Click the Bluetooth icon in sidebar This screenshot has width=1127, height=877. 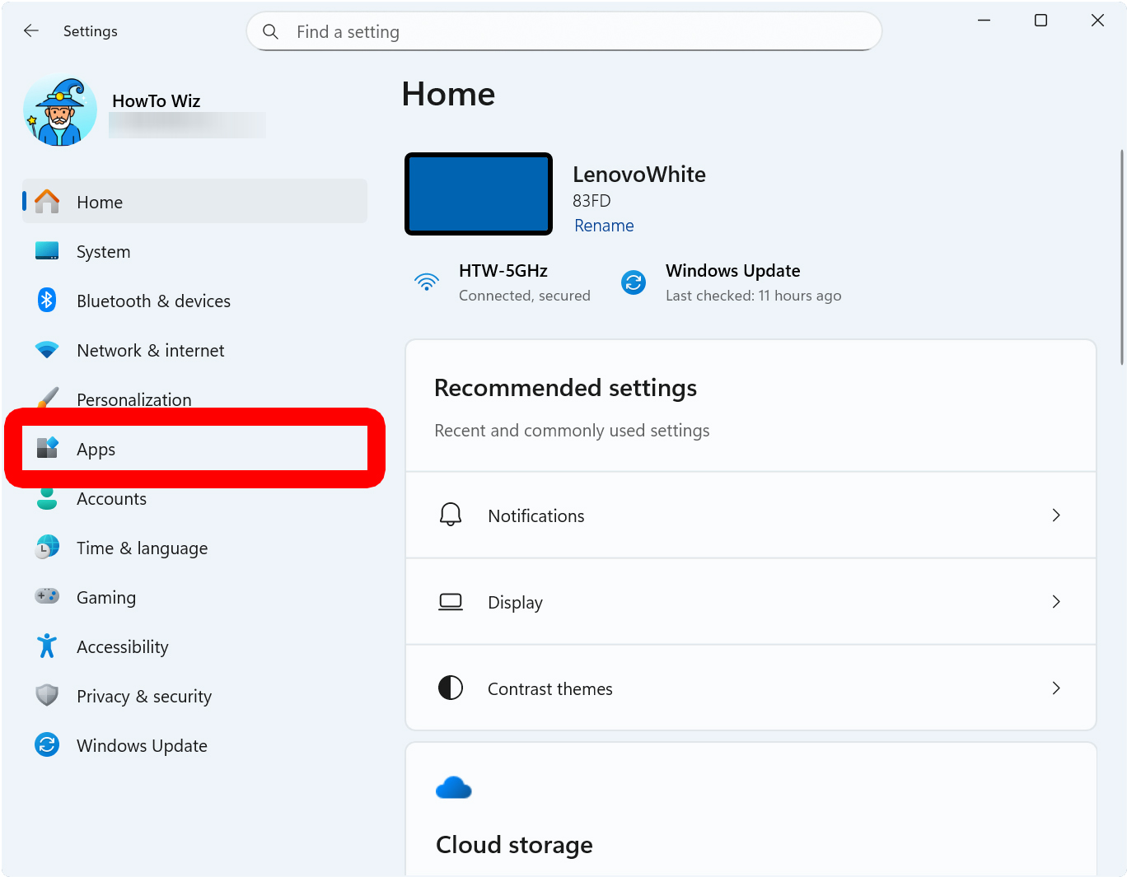click(x=47, y=301)
